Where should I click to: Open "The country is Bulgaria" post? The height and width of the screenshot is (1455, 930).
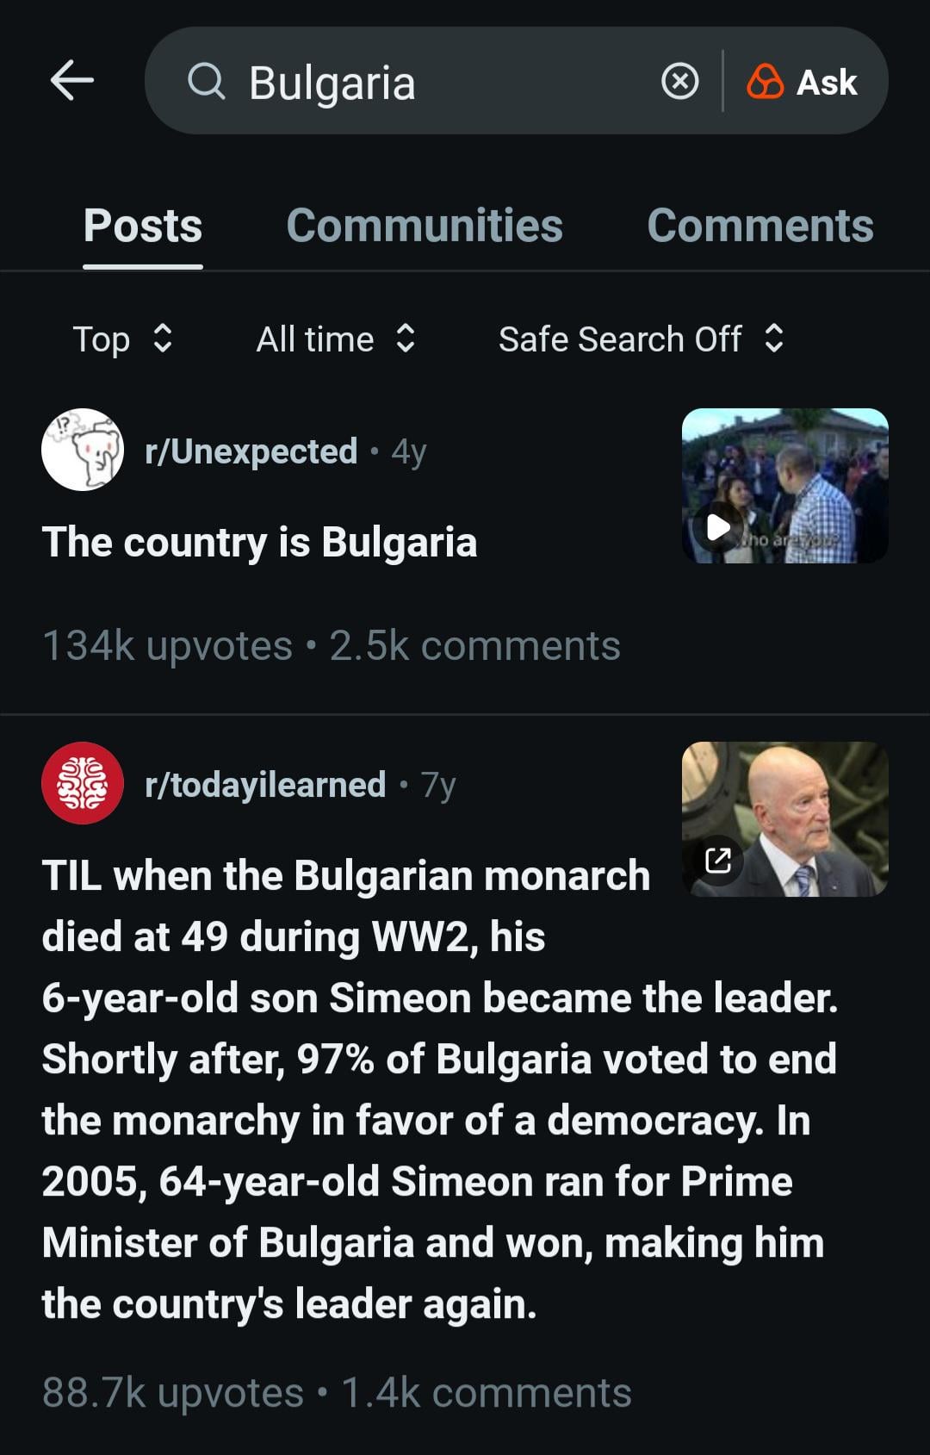click(x=259, y=543)
